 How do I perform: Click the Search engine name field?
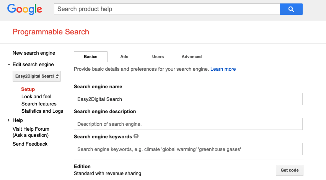coord(188,99)
